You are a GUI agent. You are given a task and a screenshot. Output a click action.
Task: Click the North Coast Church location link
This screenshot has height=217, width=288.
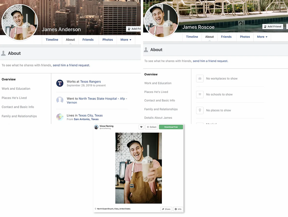point(114,209)
